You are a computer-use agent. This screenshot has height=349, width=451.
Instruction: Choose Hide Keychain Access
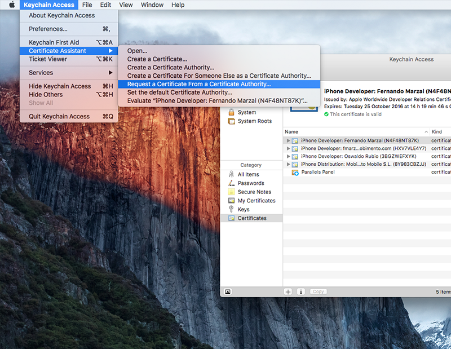[69, 86]
